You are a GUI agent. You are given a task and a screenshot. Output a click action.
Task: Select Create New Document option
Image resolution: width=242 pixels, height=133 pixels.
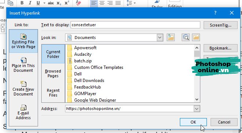[23, 89]
